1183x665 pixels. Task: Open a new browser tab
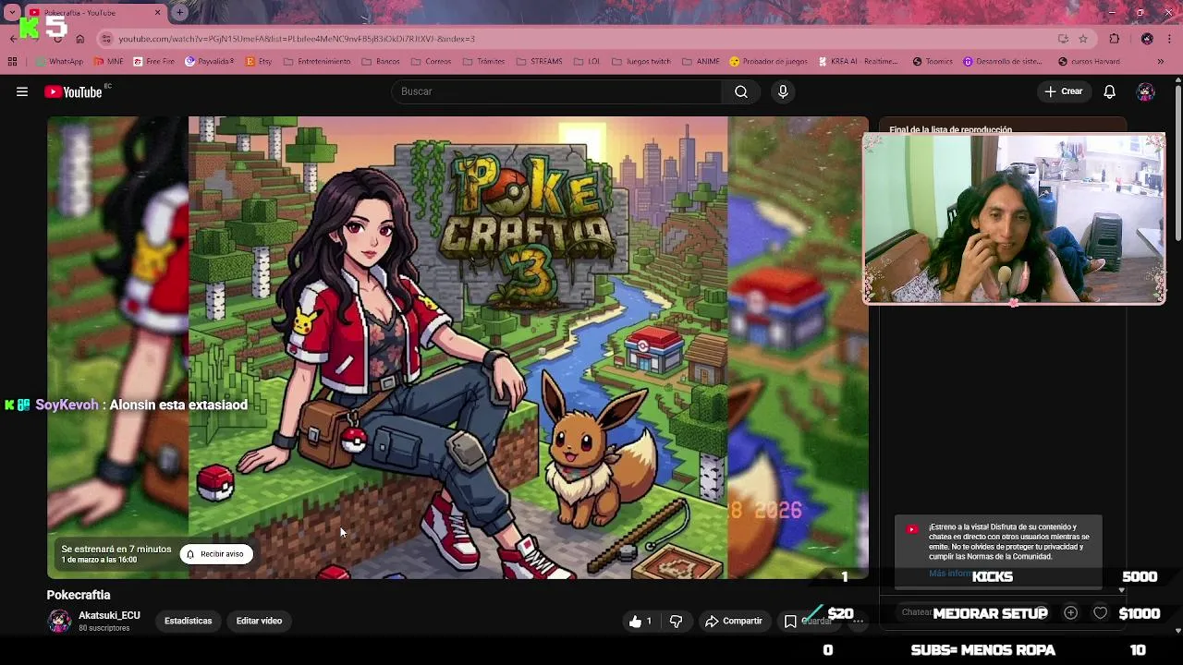point(179,13)
